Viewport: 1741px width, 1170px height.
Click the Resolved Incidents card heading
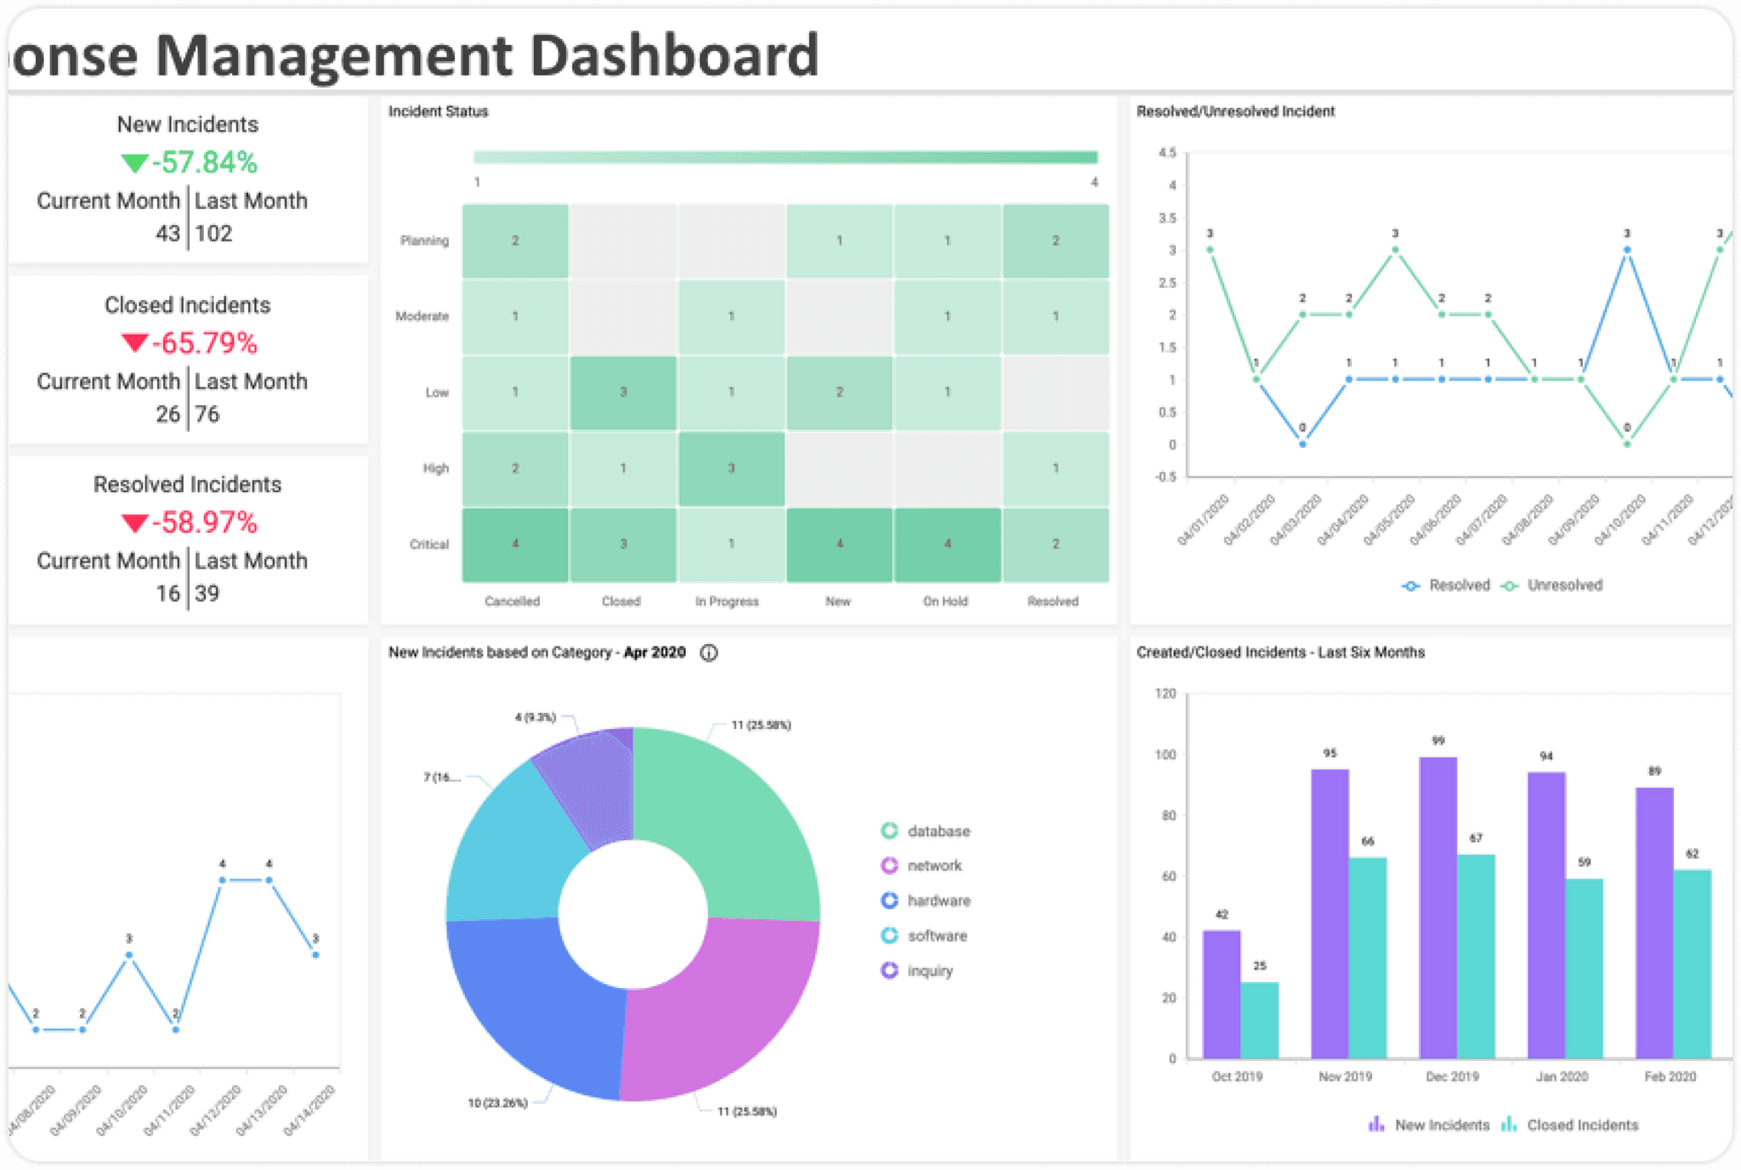(188, 484)
